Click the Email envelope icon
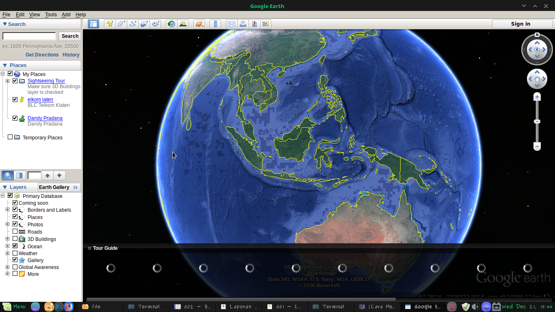The width and height of the screenshot is (555, 312). (x=232, y=24)
